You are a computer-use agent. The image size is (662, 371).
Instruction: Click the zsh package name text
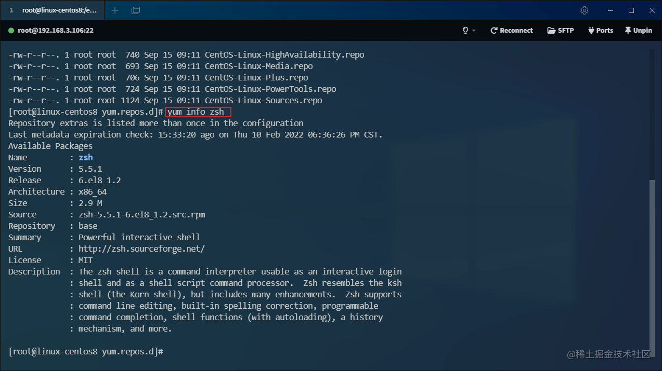[x=86, y=158]
